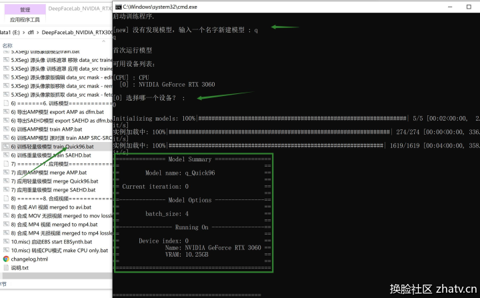Image resolution: width=480 pixels, height=298 pixels.
Task: Click data1 (E:) in the address breadcrumb
Action: 9,32
